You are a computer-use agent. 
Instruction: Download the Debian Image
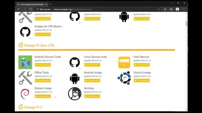[x=43, y=96]
